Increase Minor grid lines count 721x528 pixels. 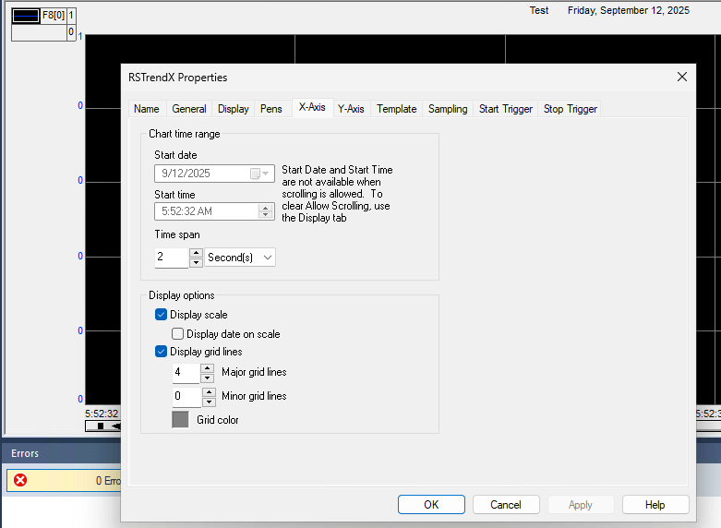point(207,391)
